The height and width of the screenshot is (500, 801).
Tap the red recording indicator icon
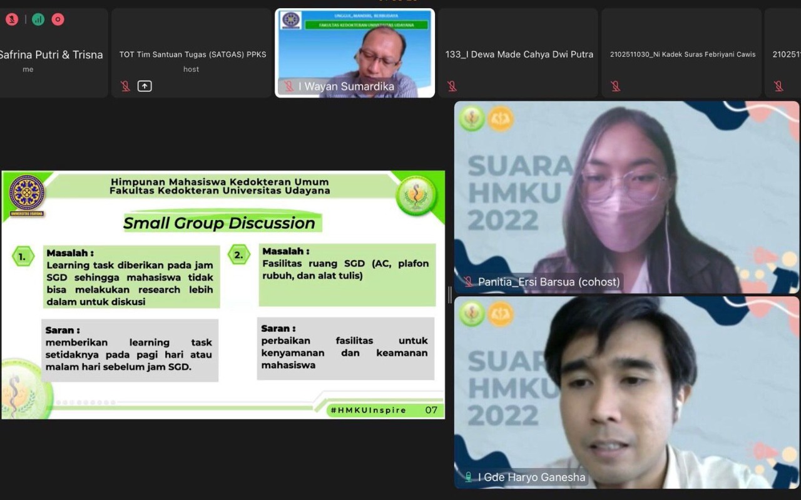(x=58, y=19)
